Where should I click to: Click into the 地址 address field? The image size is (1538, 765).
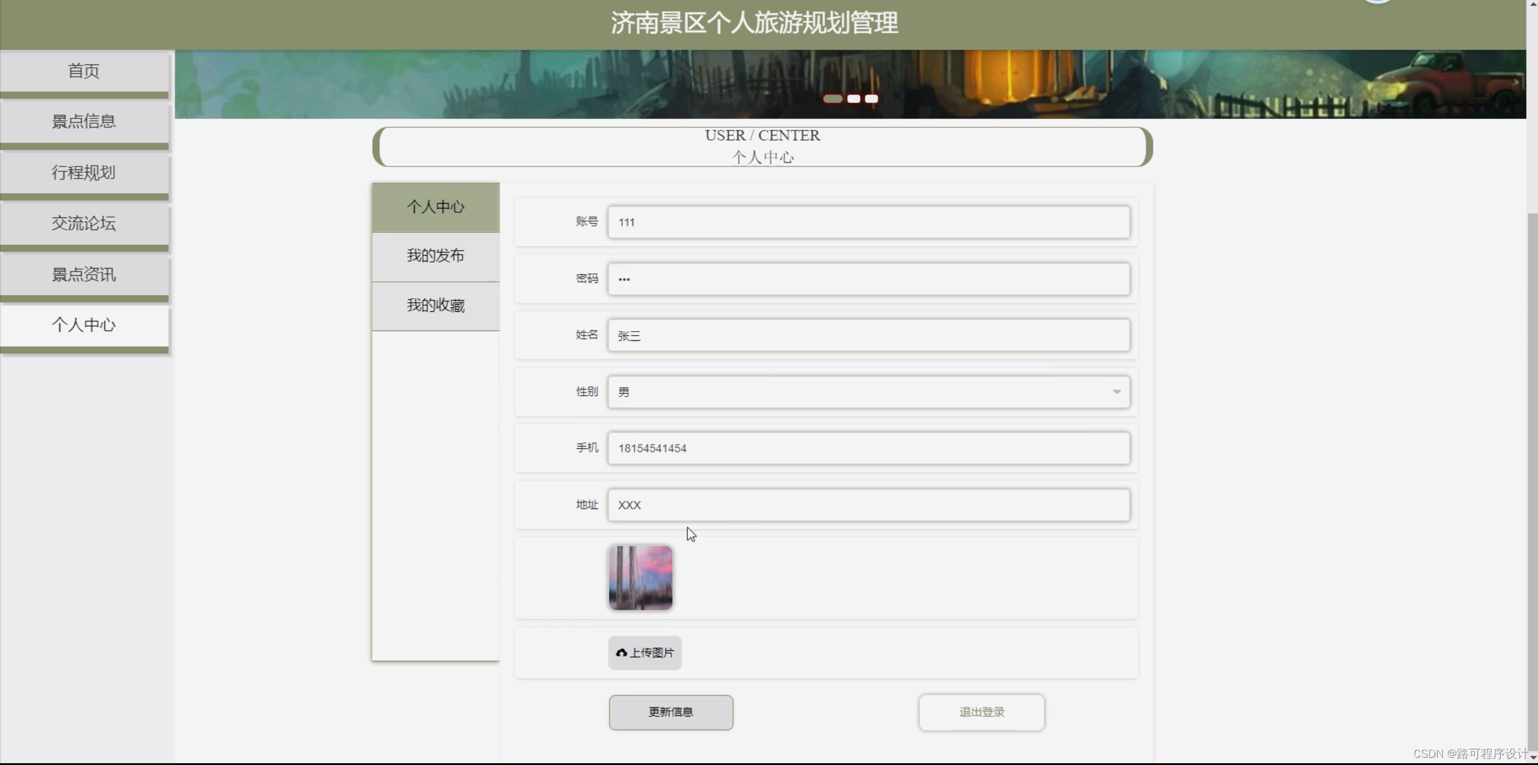868,505
